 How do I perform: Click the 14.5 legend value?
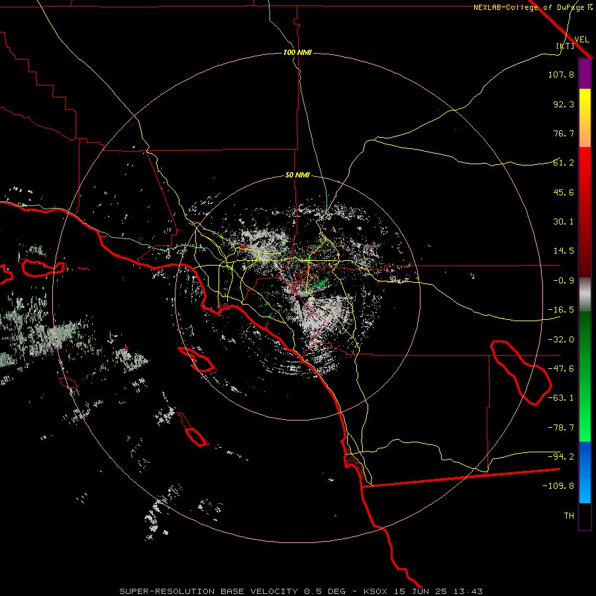tap(564, 251)
